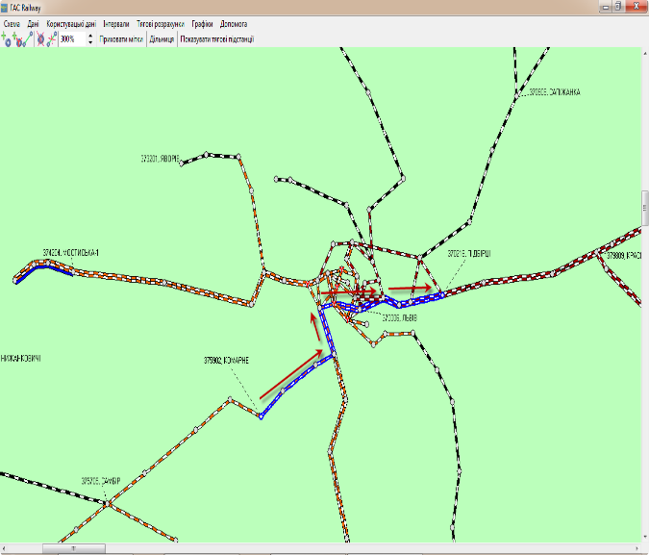Decrease zoom with the down stepper arrow
Viewport: 649px width, 555px height.
tap(90, 43)
